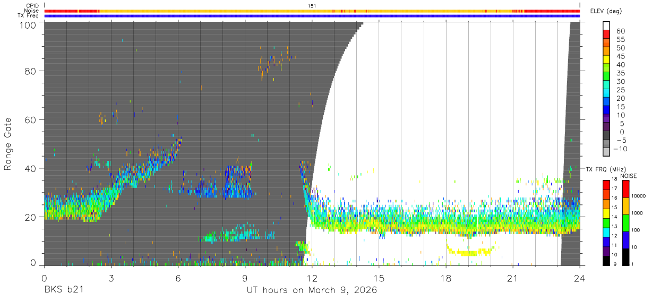The image size is (652, 301).
Task: Pick the red 55-60 segment of ELEV colorbar
Action: (607, 35)
